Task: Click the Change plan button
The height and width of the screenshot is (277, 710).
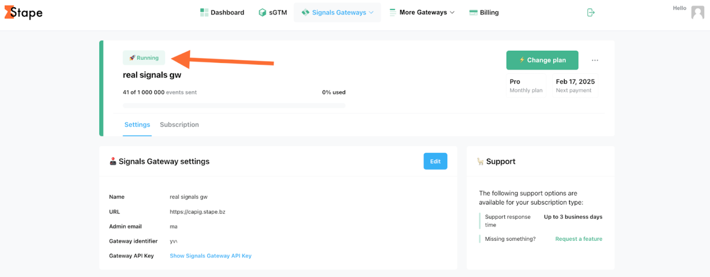Action: [x=542, y=60]
